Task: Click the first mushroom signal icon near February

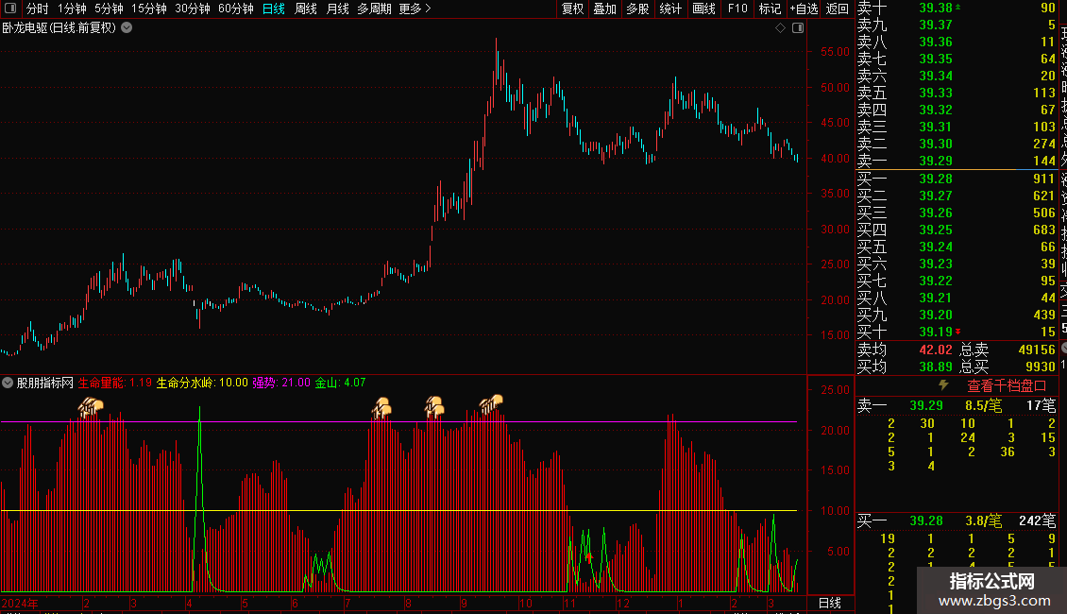Action: click(90, 407)
